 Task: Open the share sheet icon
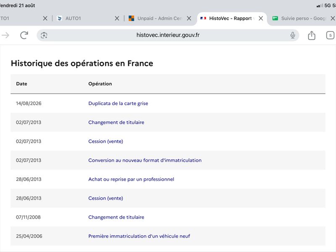click(312, 35)
